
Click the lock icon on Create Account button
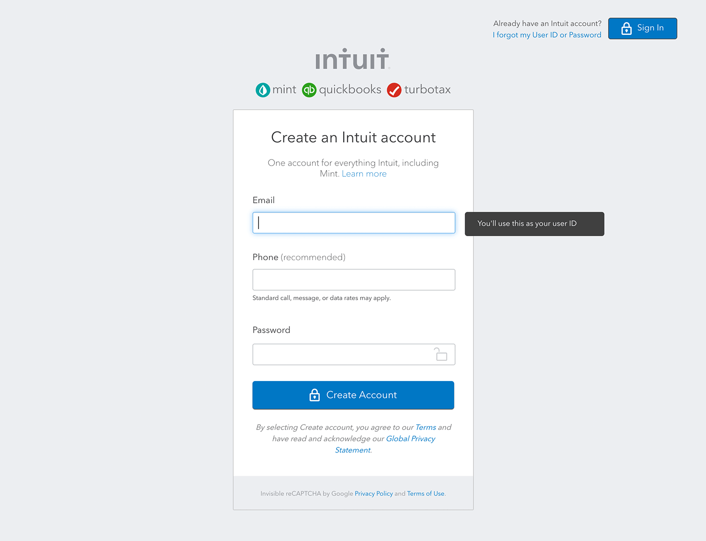pos(314,395)
